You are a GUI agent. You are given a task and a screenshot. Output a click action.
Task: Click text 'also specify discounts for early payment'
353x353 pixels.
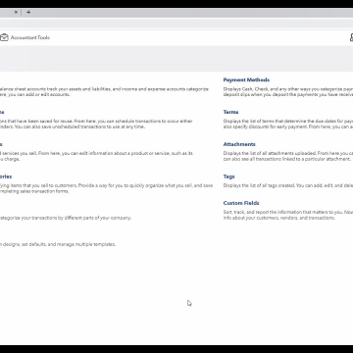pyautogui.click(x=266, y=126)
